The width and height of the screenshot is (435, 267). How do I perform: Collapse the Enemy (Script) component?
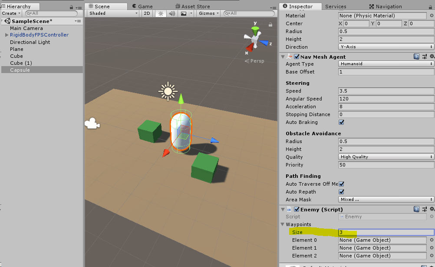[283, 210]
